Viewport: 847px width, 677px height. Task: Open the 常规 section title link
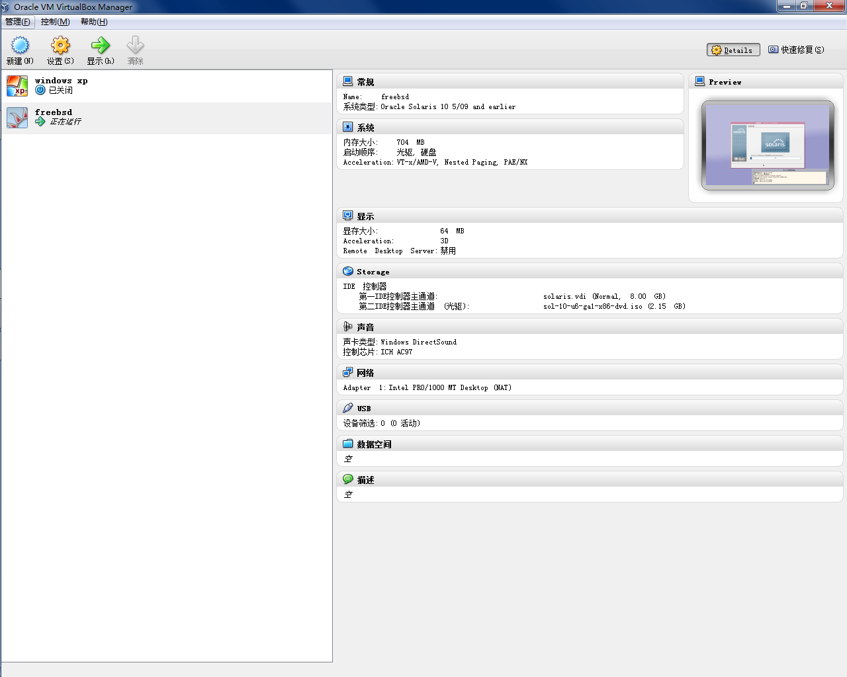(x=365, y=82)
